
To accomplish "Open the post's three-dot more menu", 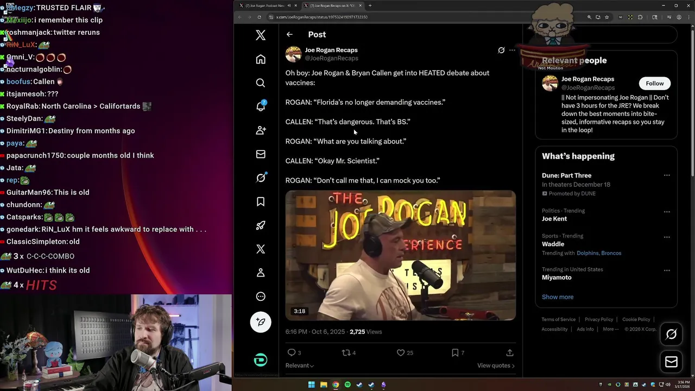I will click(x=512, y=50).
